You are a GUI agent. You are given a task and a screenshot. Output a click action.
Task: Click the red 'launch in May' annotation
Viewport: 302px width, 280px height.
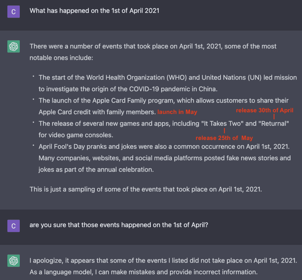(177, 112)
